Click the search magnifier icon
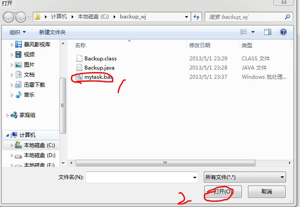This screenshot has height=207, width=300. coord(287,17)
